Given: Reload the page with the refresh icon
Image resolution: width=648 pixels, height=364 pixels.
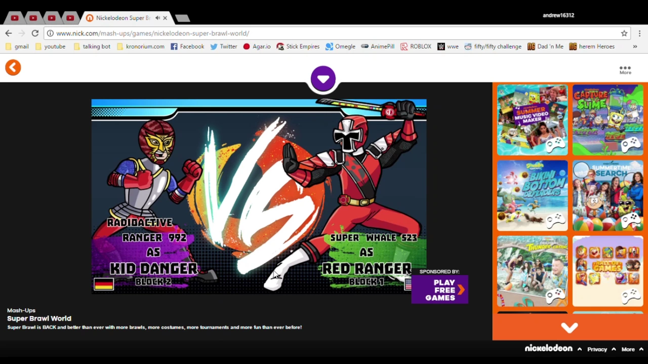Looking at the screenshot, I should click(x=35, y=33).
